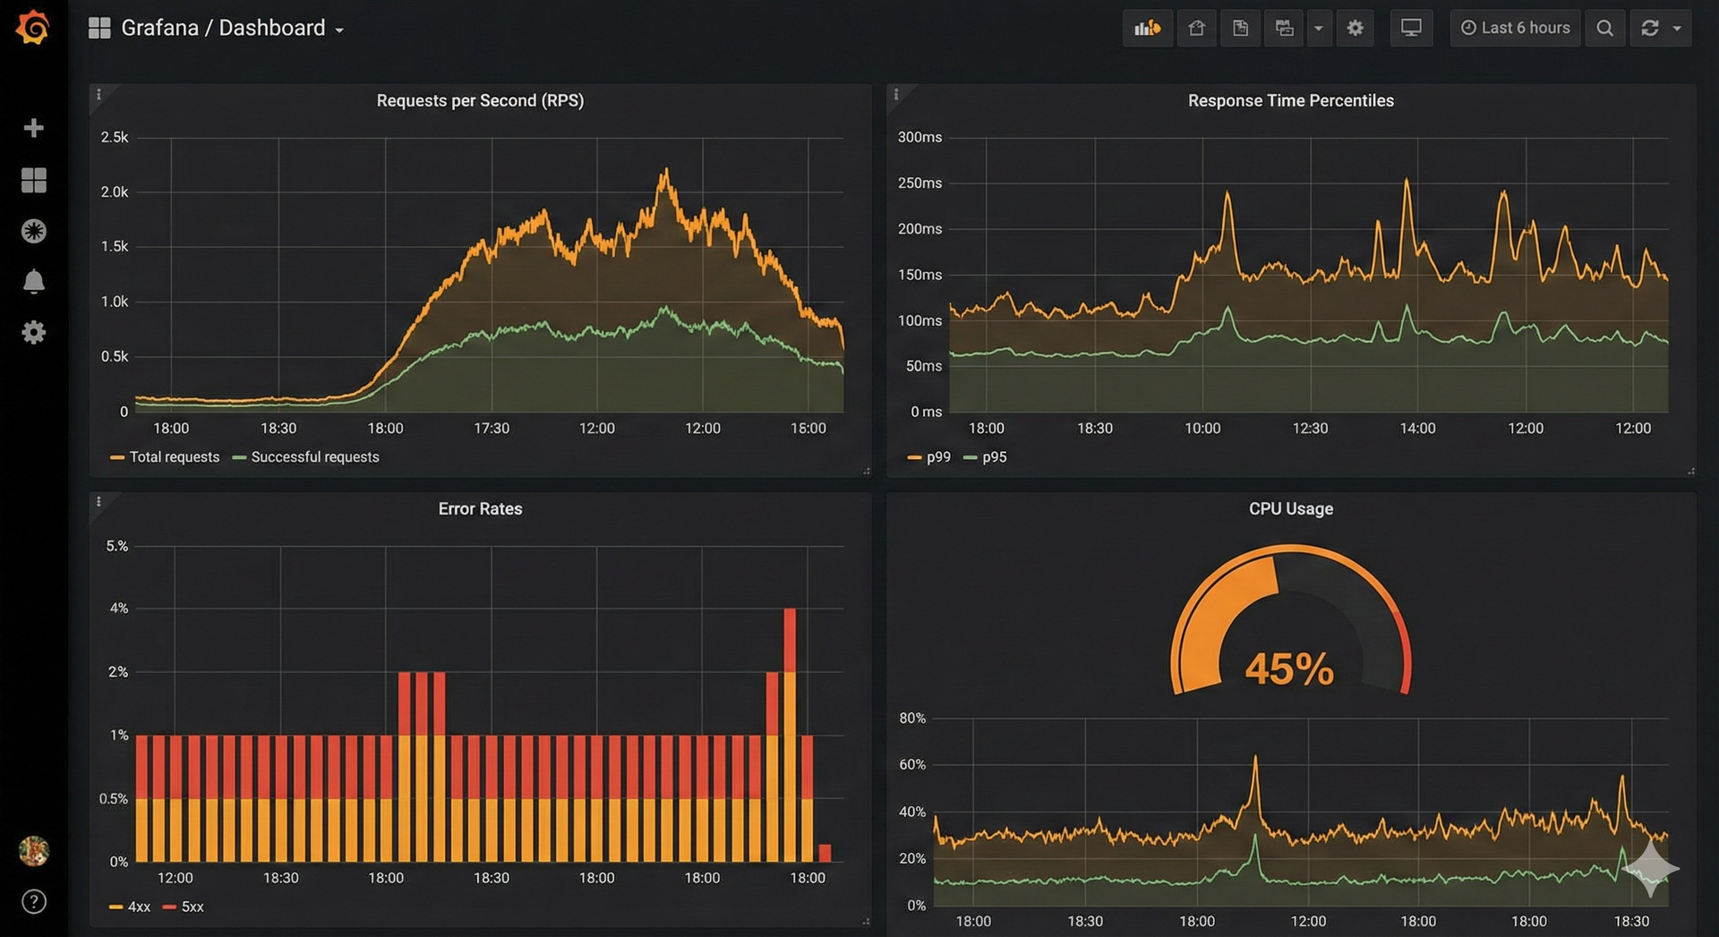Click the Add panel icon in toolbar
This screenshot has height=937, width=1719.
[1147, 28]
